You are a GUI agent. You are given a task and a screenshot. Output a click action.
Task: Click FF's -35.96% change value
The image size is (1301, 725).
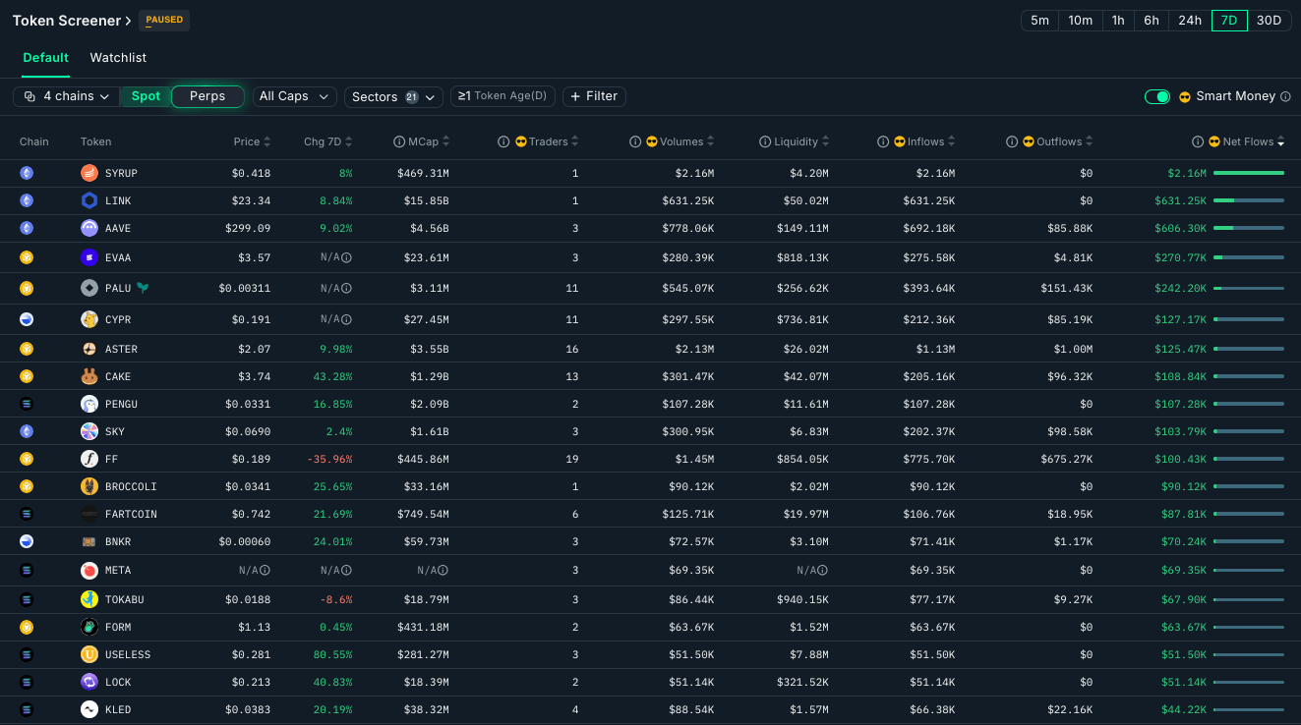pyautogui.click(x=329, y=459)
